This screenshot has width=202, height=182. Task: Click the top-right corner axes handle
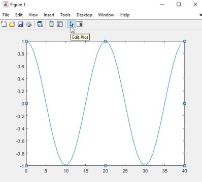click(x=185, y=41)
